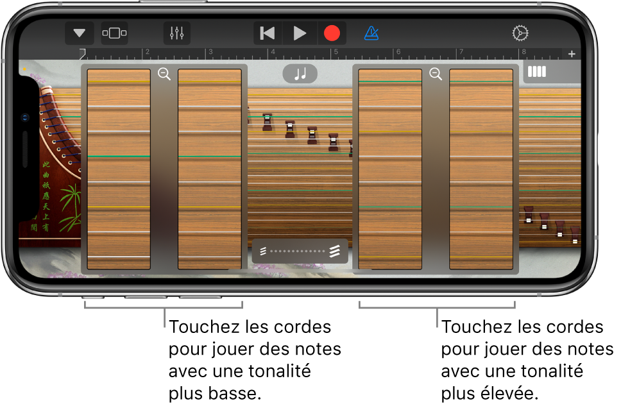Open the track controls mixer icon
The width and height of the screenshot is (630, 408).
pyautogui.click(x=176, y=33)
